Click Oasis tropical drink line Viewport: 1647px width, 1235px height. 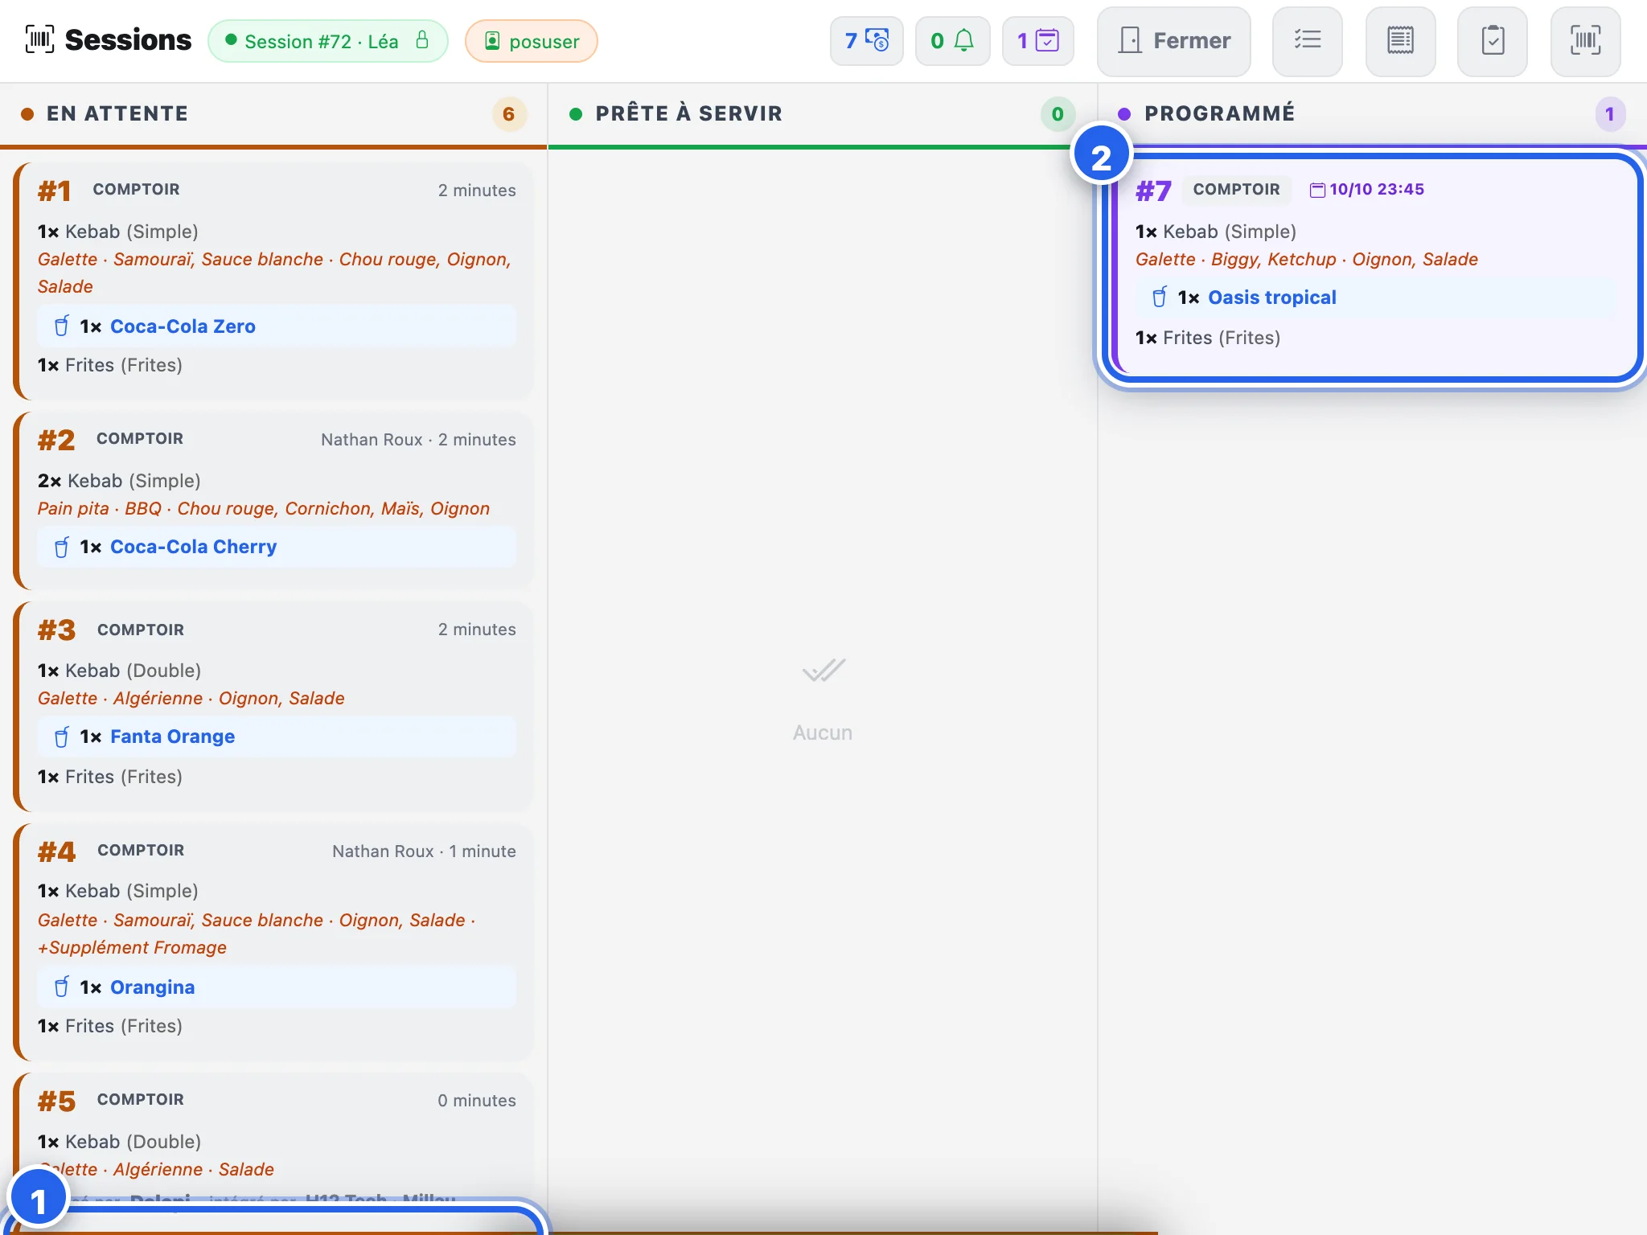click(1375, 297)
